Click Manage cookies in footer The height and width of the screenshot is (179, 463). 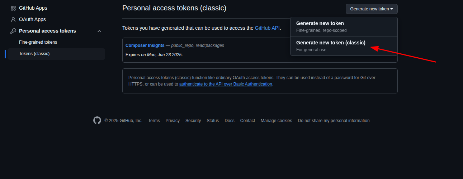click(276, 121)
